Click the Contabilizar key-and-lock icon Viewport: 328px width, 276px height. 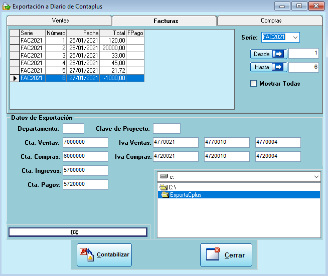click(x=87, y=254)
